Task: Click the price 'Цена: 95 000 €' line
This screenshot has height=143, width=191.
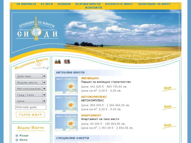Action: pos(103,124)
